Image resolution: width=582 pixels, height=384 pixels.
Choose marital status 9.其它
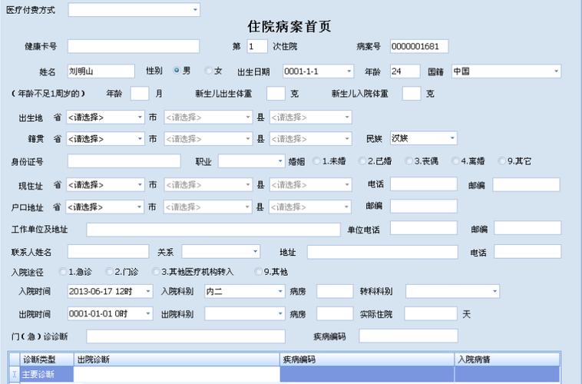[502, 161]
